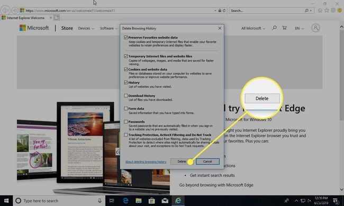Click the Delete button in the dialog

point(182,161)
